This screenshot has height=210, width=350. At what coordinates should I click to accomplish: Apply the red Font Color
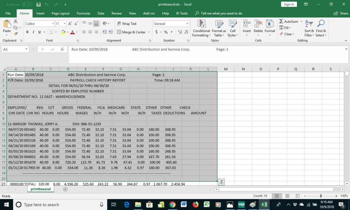point(72,32)
